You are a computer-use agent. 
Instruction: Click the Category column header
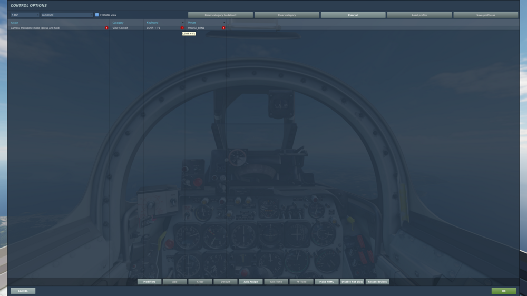tap(118, 23)
